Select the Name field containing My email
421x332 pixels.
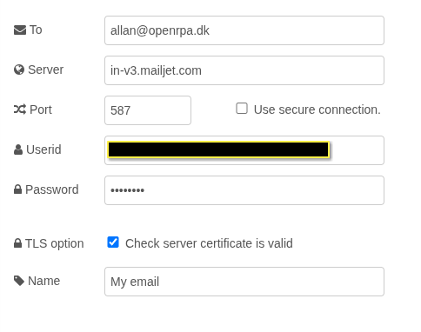(244, 282)
